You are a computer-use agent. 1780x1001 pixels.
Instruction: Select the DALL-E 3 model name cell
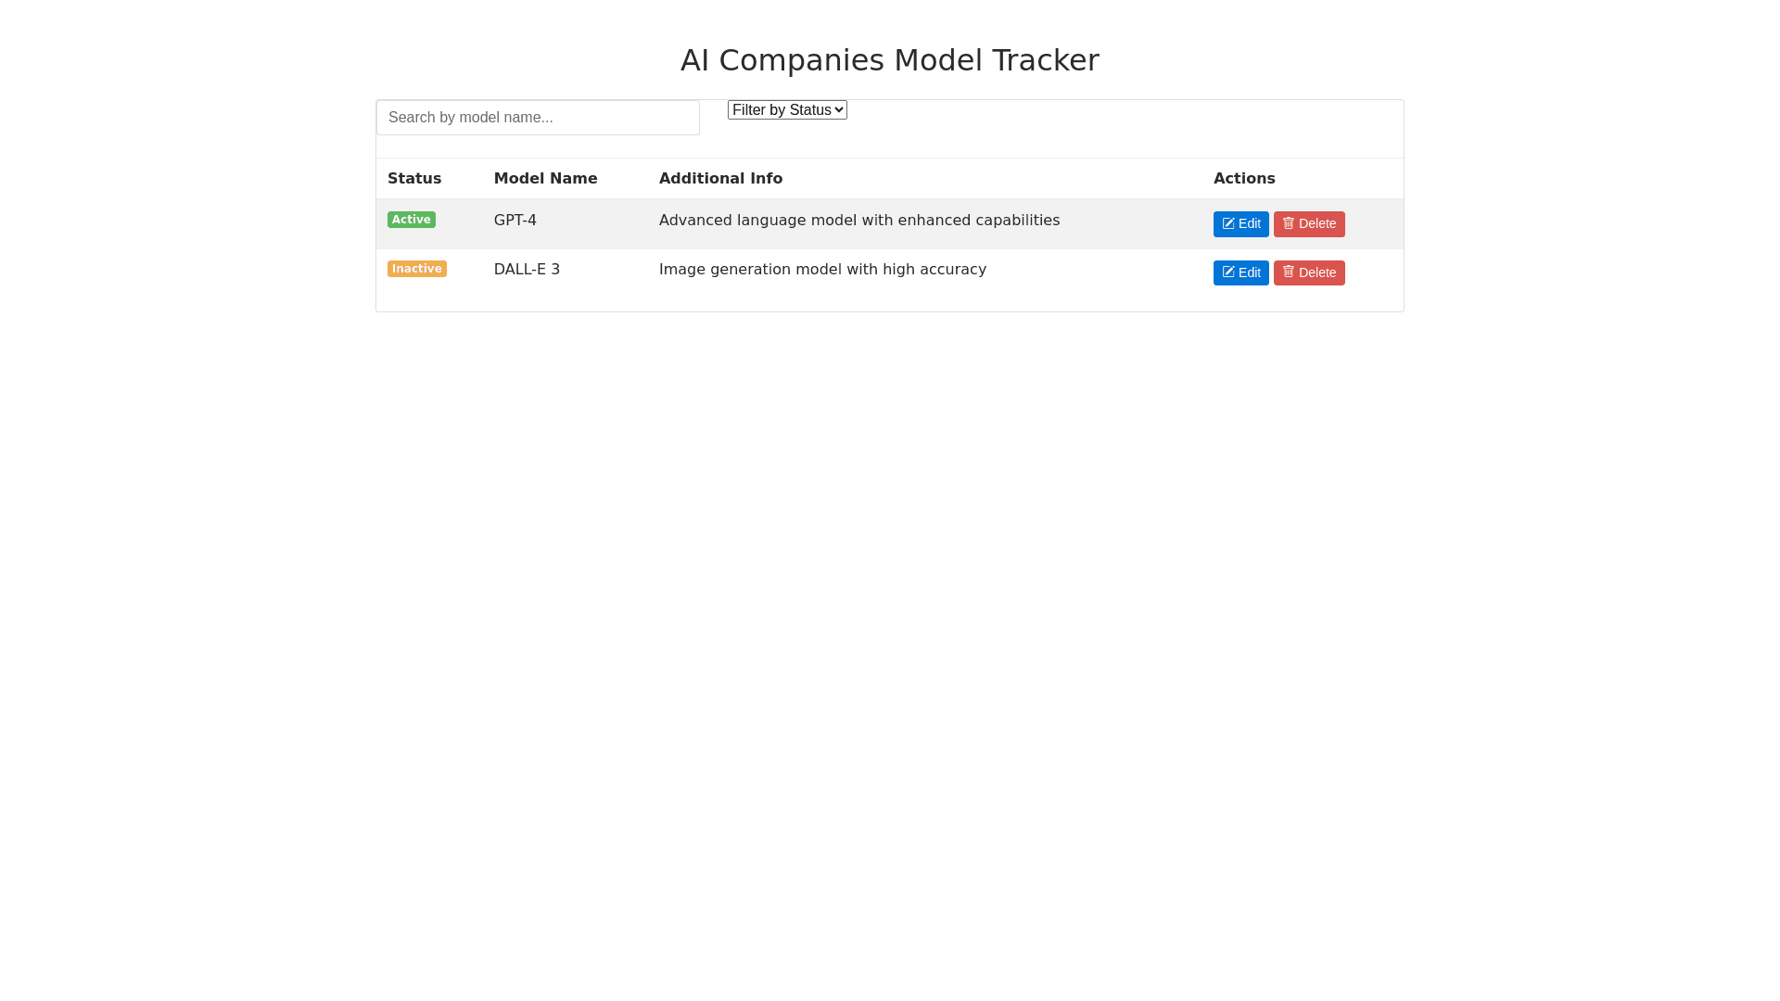[527, 270]
